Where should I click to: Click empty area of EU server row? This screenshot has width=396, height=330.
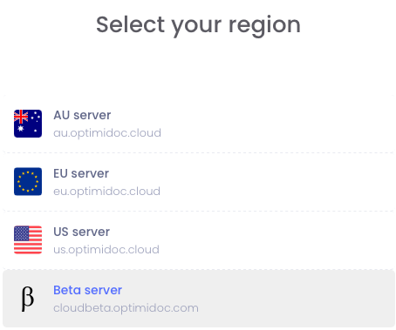pyautogui.click(x=277, y=182)
